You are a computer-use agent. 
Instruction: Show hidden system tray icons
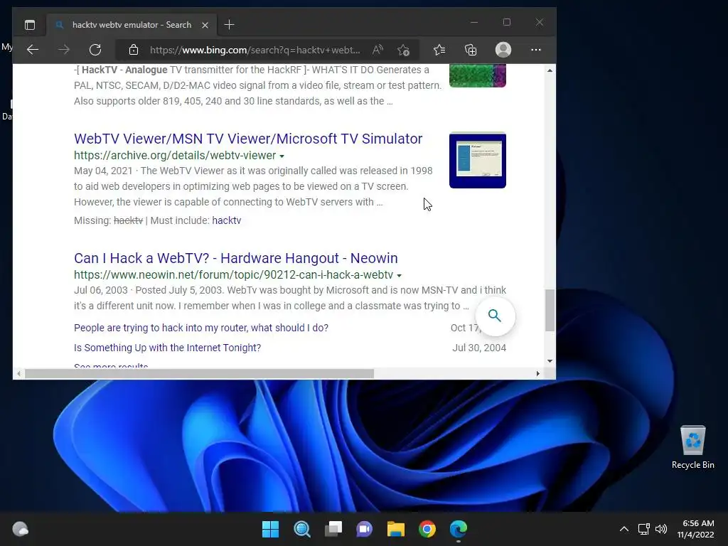coord(624,529)
